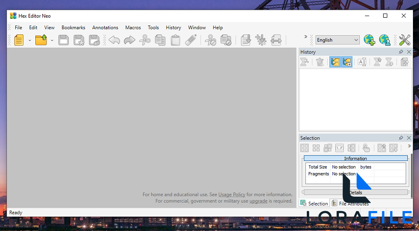Screen dimensions: 419x231
Task: Click the Copy pages icon
Action: point(160,40)
